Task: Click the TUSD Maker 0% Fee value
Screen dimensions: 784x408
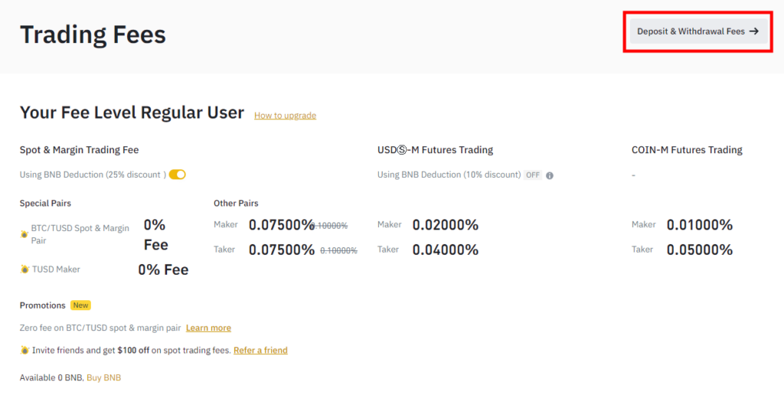Action: coord(164,269)
